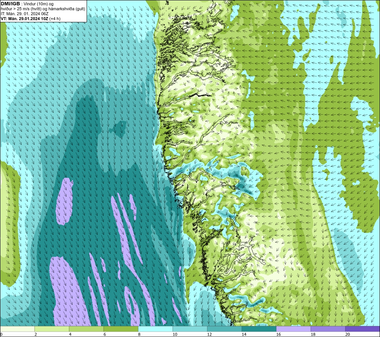Click the legend tick label "8"
The height and width of the screenshot is (337, 380).
pos(139,334)
